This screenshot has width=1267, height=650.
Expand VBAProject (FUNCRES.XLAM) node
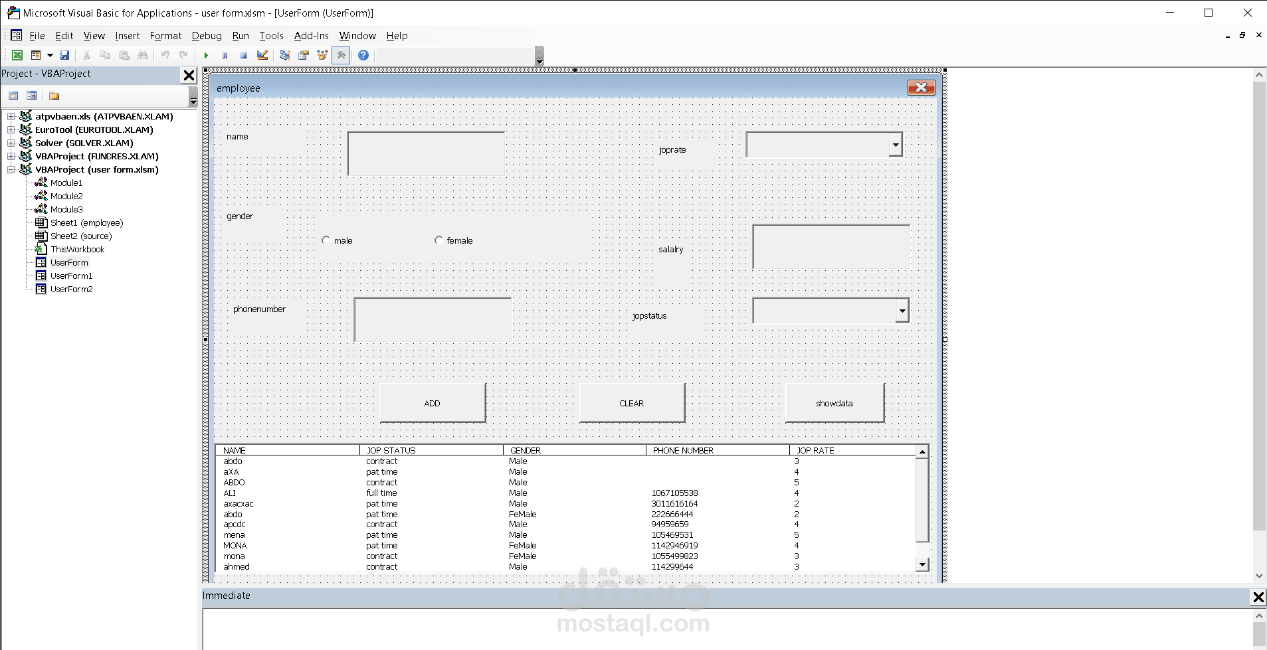(11, 156)
